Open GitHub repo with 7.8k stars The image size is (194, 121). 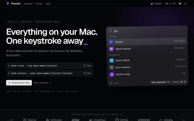(x=170, y=4)
